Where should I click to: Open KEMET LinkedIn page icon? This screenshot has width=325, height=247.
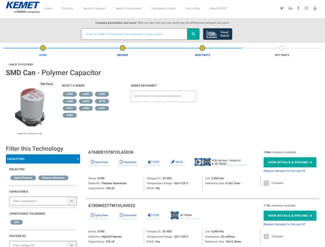[291, 8]
